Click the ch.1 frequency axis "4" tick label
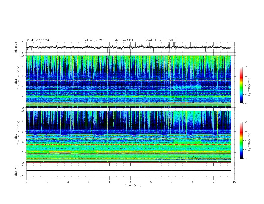 click(x=23, y=87)
